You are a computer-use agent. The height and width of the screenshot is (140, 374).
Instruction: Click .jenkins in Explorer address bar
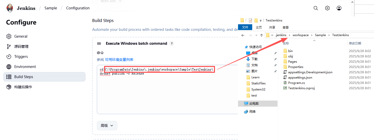tap(281, 35)
